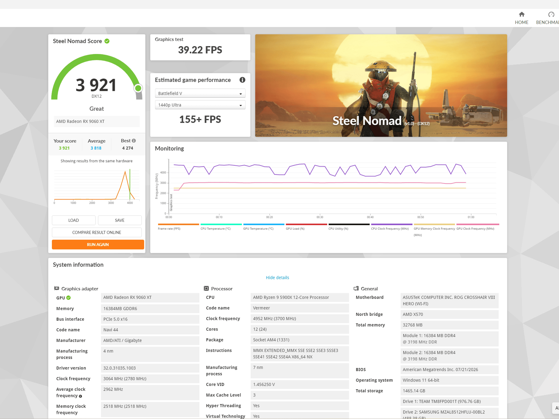559x419 pixels.
Task: Click COMPARE RESULT ONLINE button
Action: (x=97, y=232)
